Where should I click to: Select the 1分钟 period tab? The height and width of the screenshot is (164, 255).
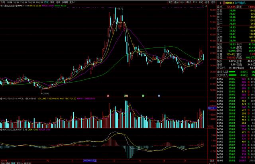[x=9, y=2]
